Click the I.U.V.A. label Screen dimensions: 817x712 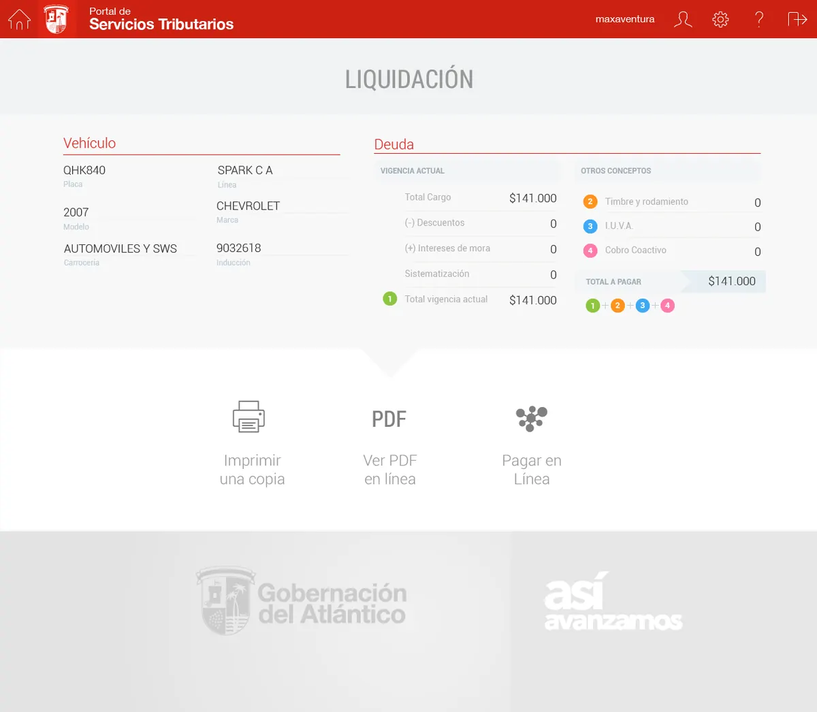(x=619, y=226)
